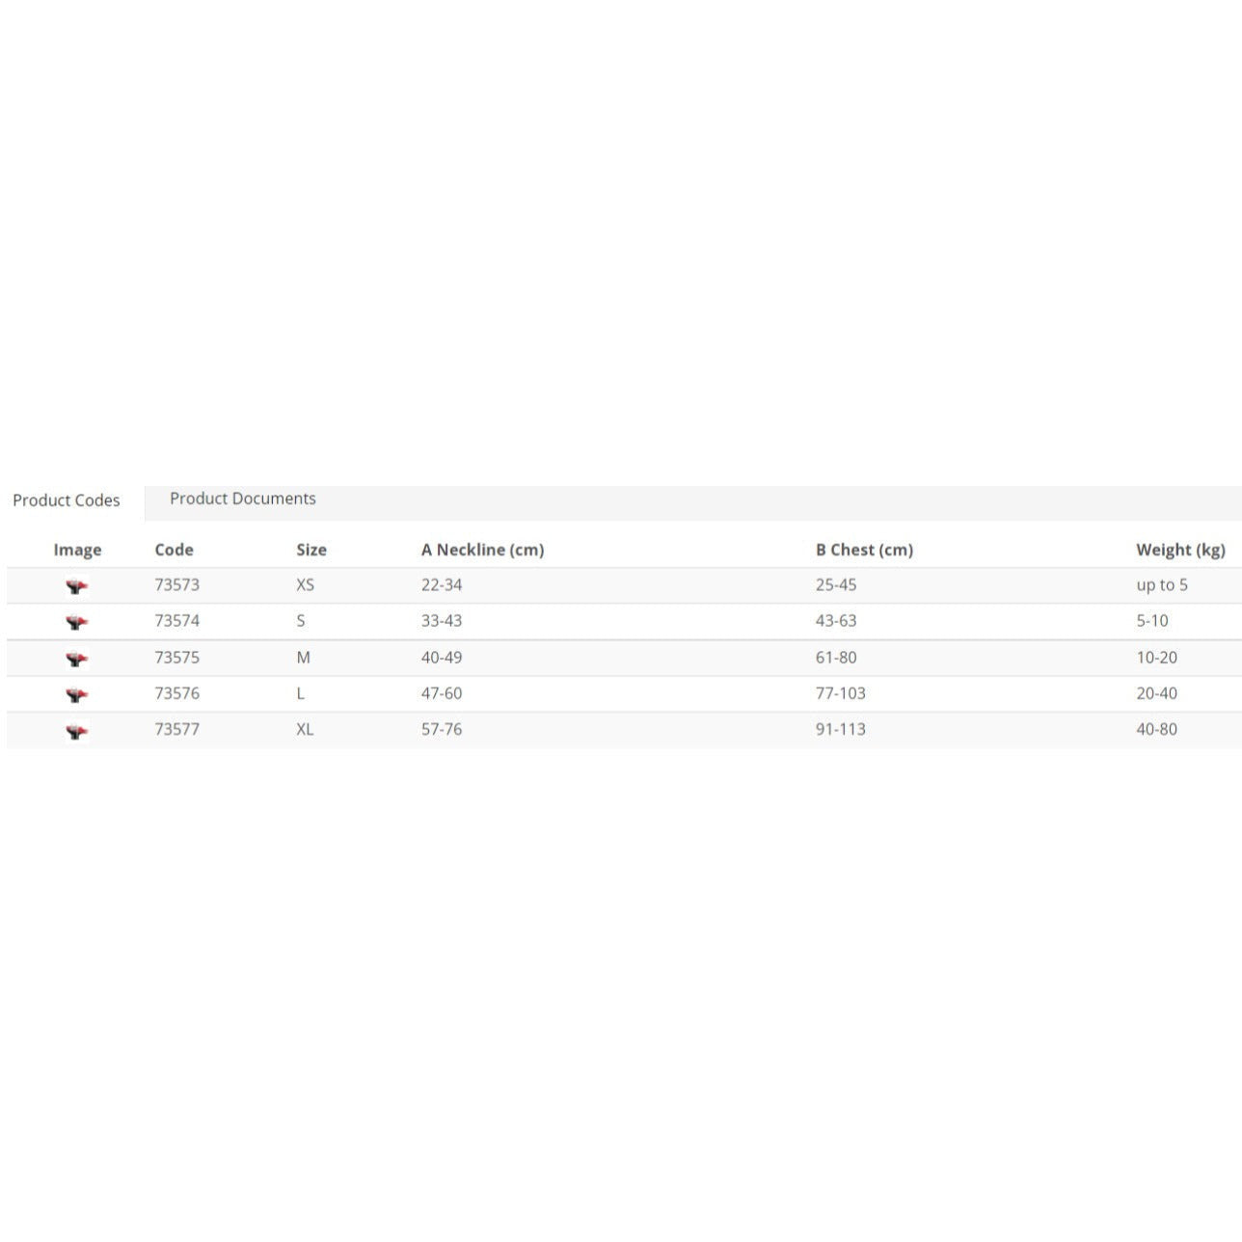Click the weight value 40-80
The image size is (1242, 1242).
(1156, 730)
